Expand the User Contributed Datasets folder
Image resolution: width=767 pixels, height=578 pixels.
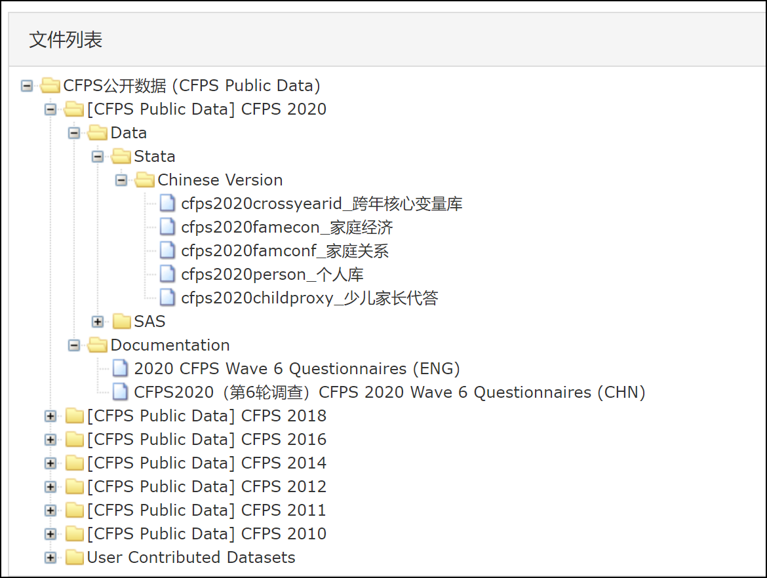(x=50, y=558)
